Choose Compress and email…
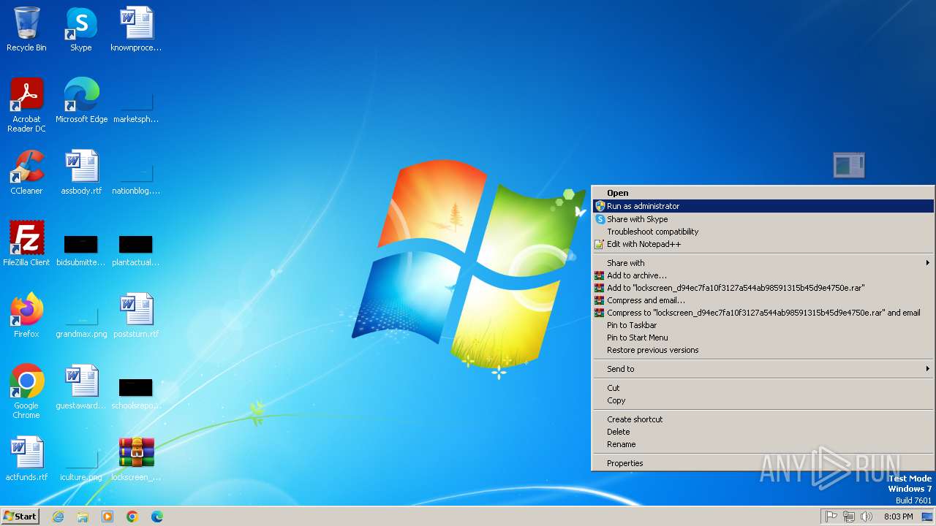936x526 pixels. click(x=763, y=300)
